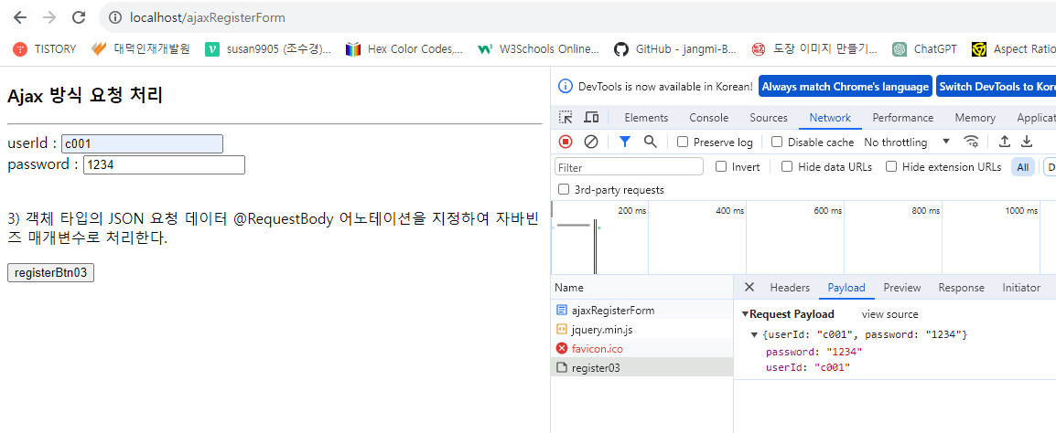The image size is (1056, 433).
Task: Click the userId input field
Action: coord(142,144)
